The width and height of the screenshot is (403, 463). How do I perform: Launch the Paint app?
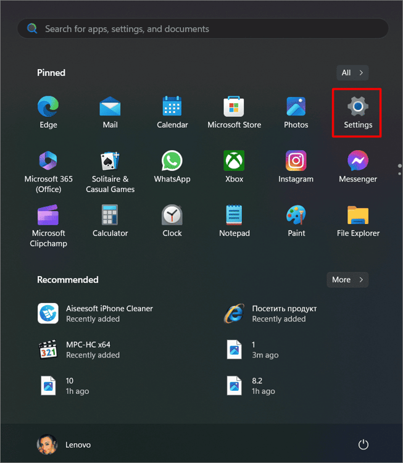[x=296, y=216]
